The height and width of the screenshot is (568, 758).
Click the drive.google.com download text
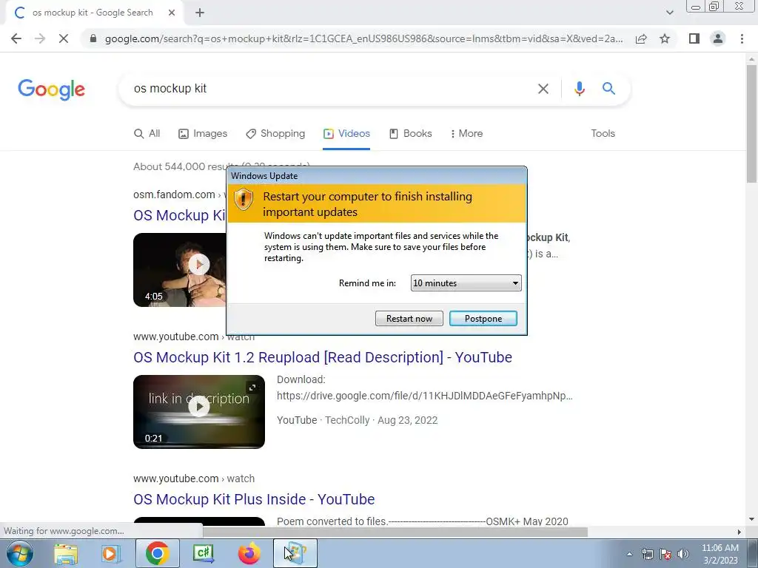coord(424,396)
